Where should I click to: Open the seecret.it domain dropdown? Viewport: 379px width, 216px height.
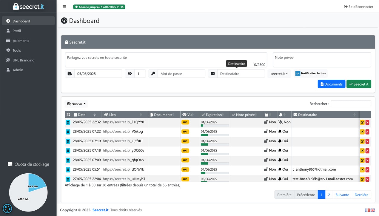(279, 74)
